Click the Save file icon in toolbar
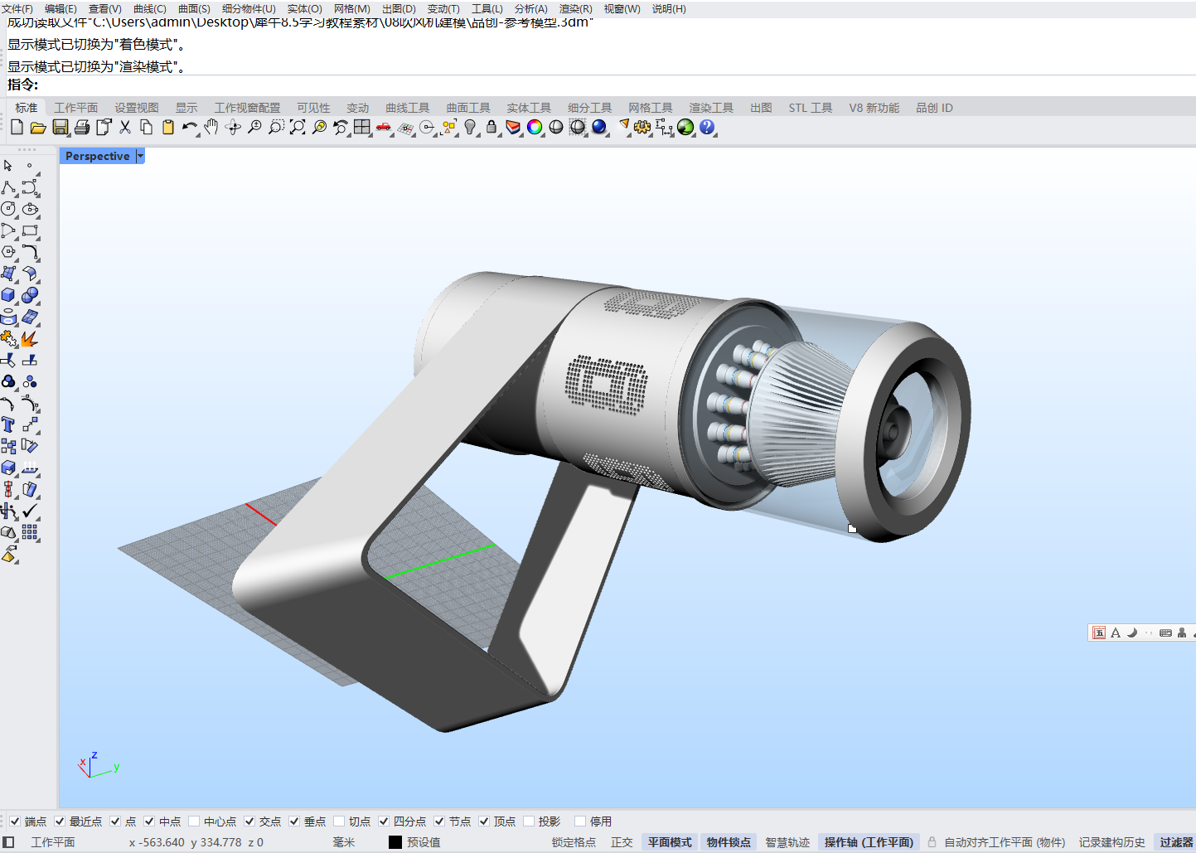 tap(60, 127)
